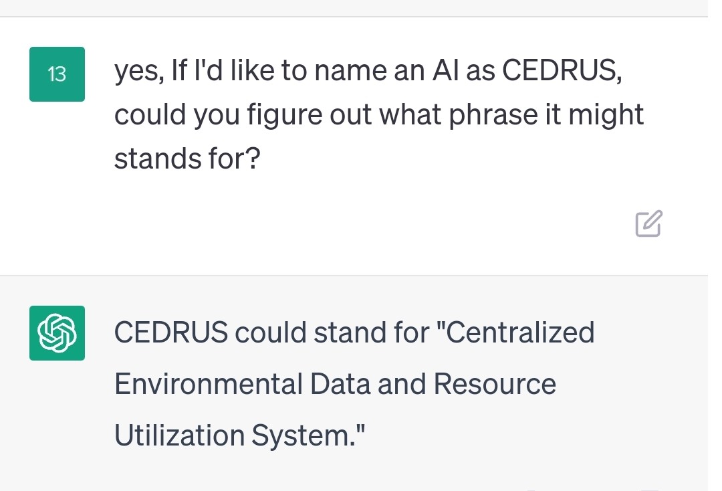Click the word "figure" in the user message

tap(285, 114)
